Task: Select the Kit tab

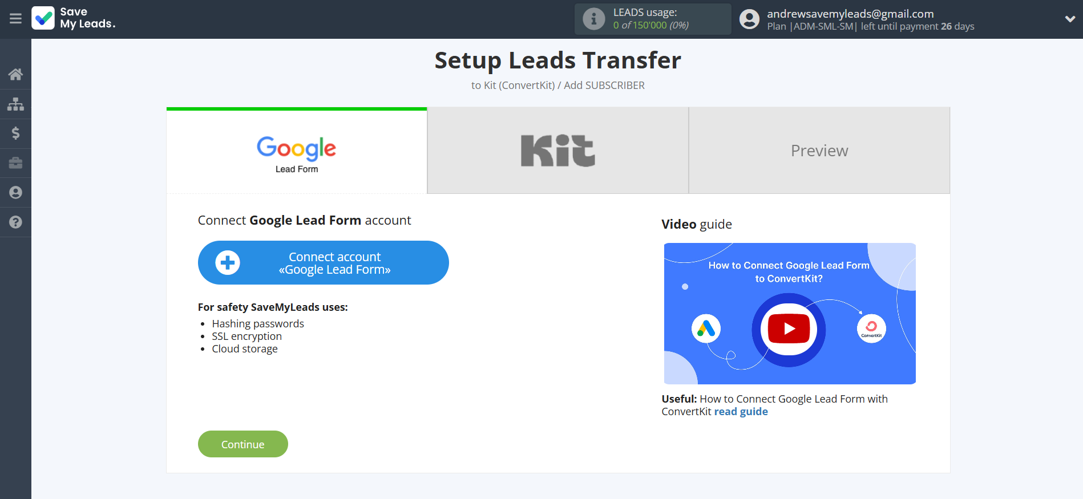Action: click(x=558, y=151)
